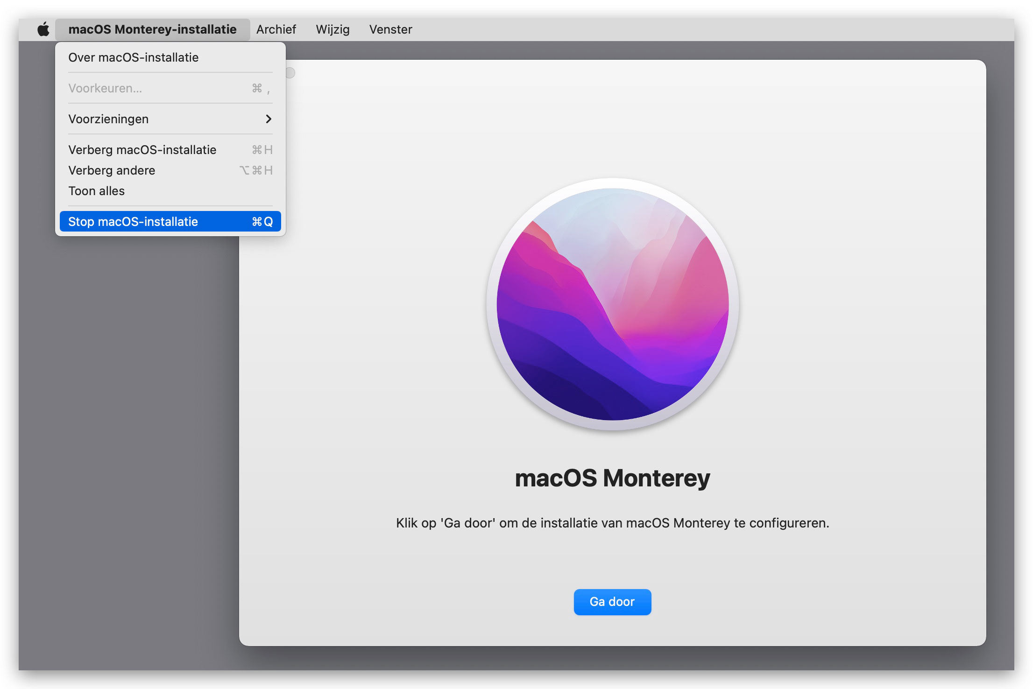Select Stop macOS-installatie
This screenshot has height=689, width=1033.
[x=170, y=221]
